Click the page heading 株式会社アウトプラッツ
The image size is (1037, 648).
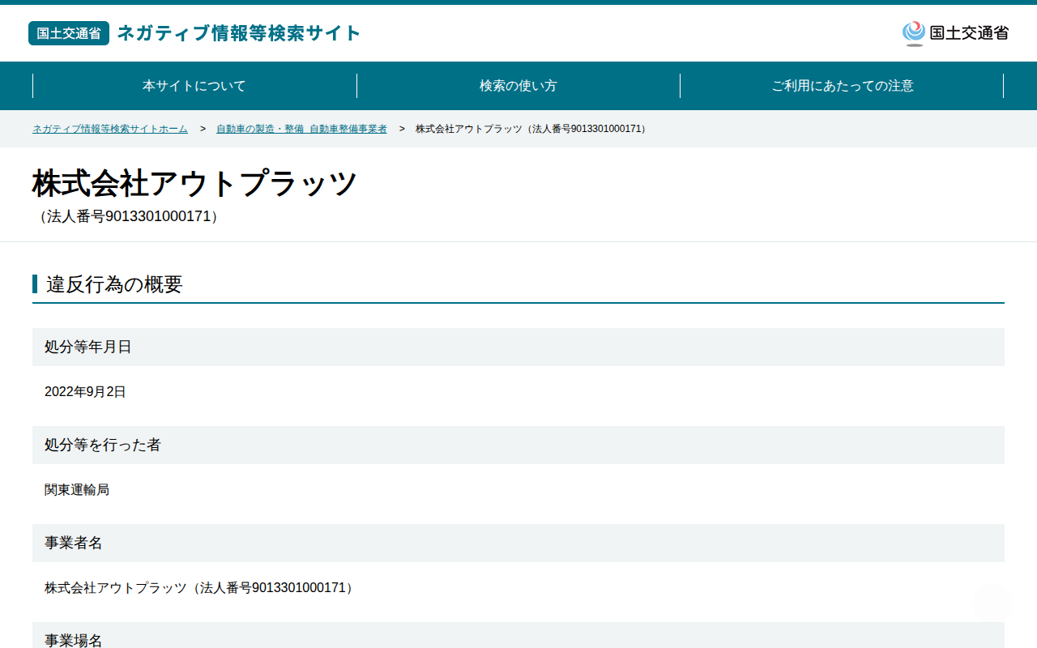194,184
